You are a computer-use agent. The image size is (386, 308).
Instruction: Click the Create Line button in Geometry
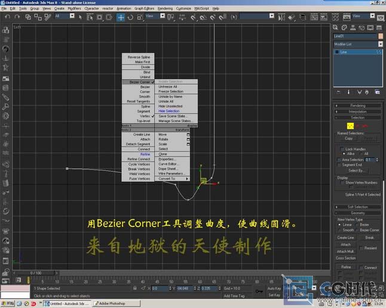tap(345, 238)
